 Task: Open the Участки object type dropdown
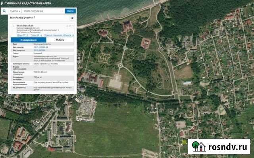point(15,11)
